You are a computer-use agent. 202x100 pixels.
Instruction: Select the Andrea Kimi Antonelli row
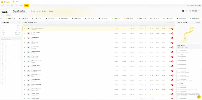(x=99, y=29)
